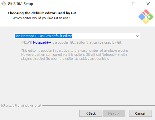Minimize the Git Setup window
The image size is (155, 120).
point(120,4)
